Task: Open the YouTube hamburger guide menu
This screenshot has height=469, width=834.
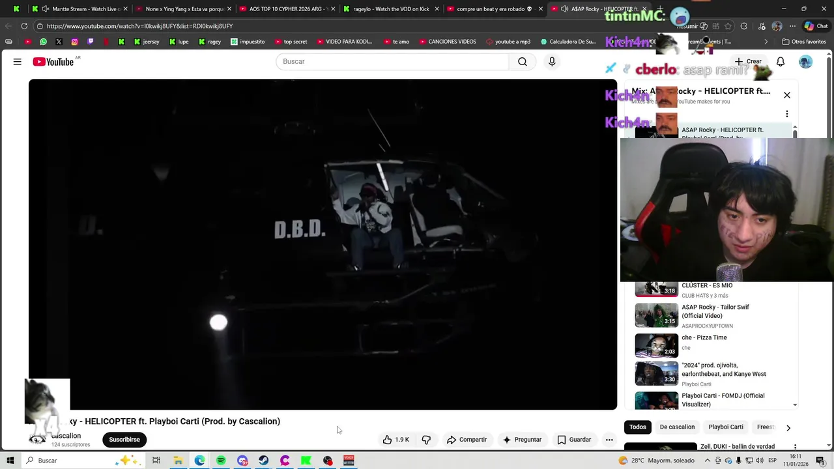Action: click(18, 61)
